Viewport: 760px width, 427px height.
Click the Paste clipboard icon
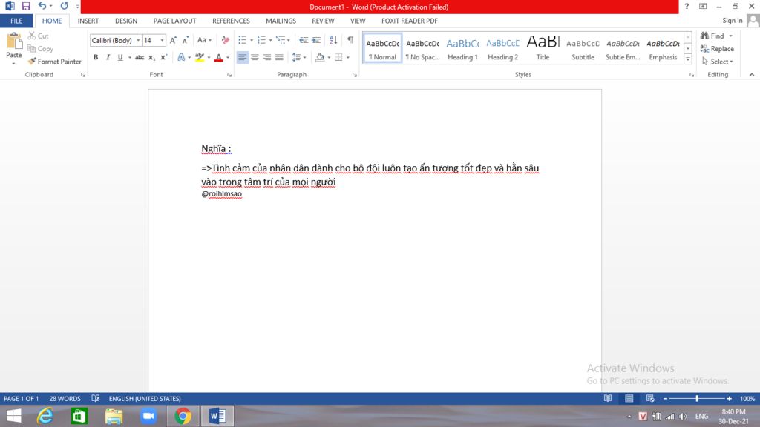pyautogui.click(x=13, y=42)
